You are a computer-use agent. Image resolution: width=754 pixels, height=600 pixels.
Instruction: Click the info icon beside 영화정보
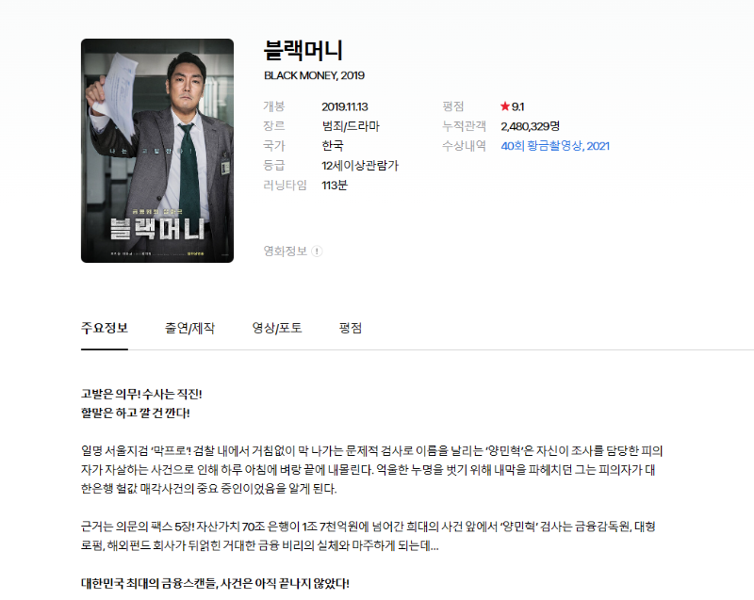coord(318,251)
